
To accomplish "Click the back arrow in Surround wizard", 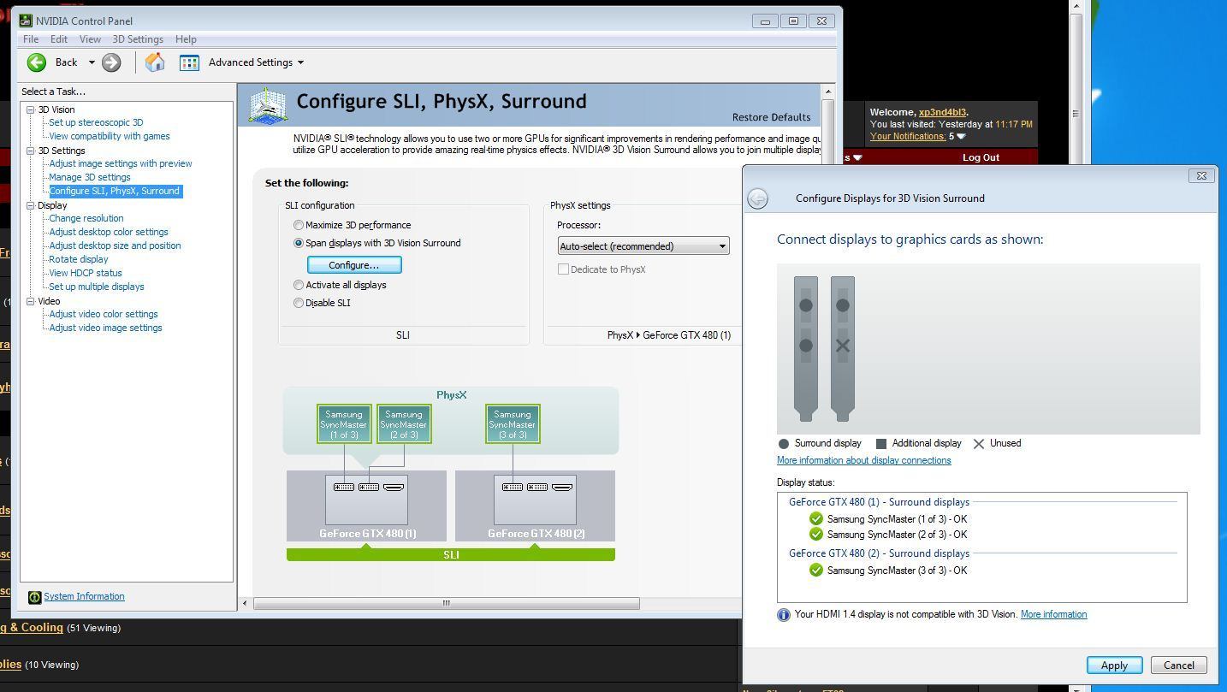I will click(757, 198).
